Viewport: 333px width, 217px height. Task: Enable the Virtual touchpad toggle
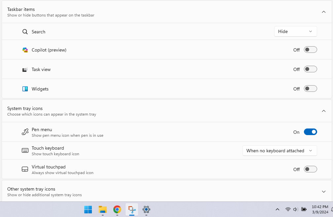[x=310, y=169]
